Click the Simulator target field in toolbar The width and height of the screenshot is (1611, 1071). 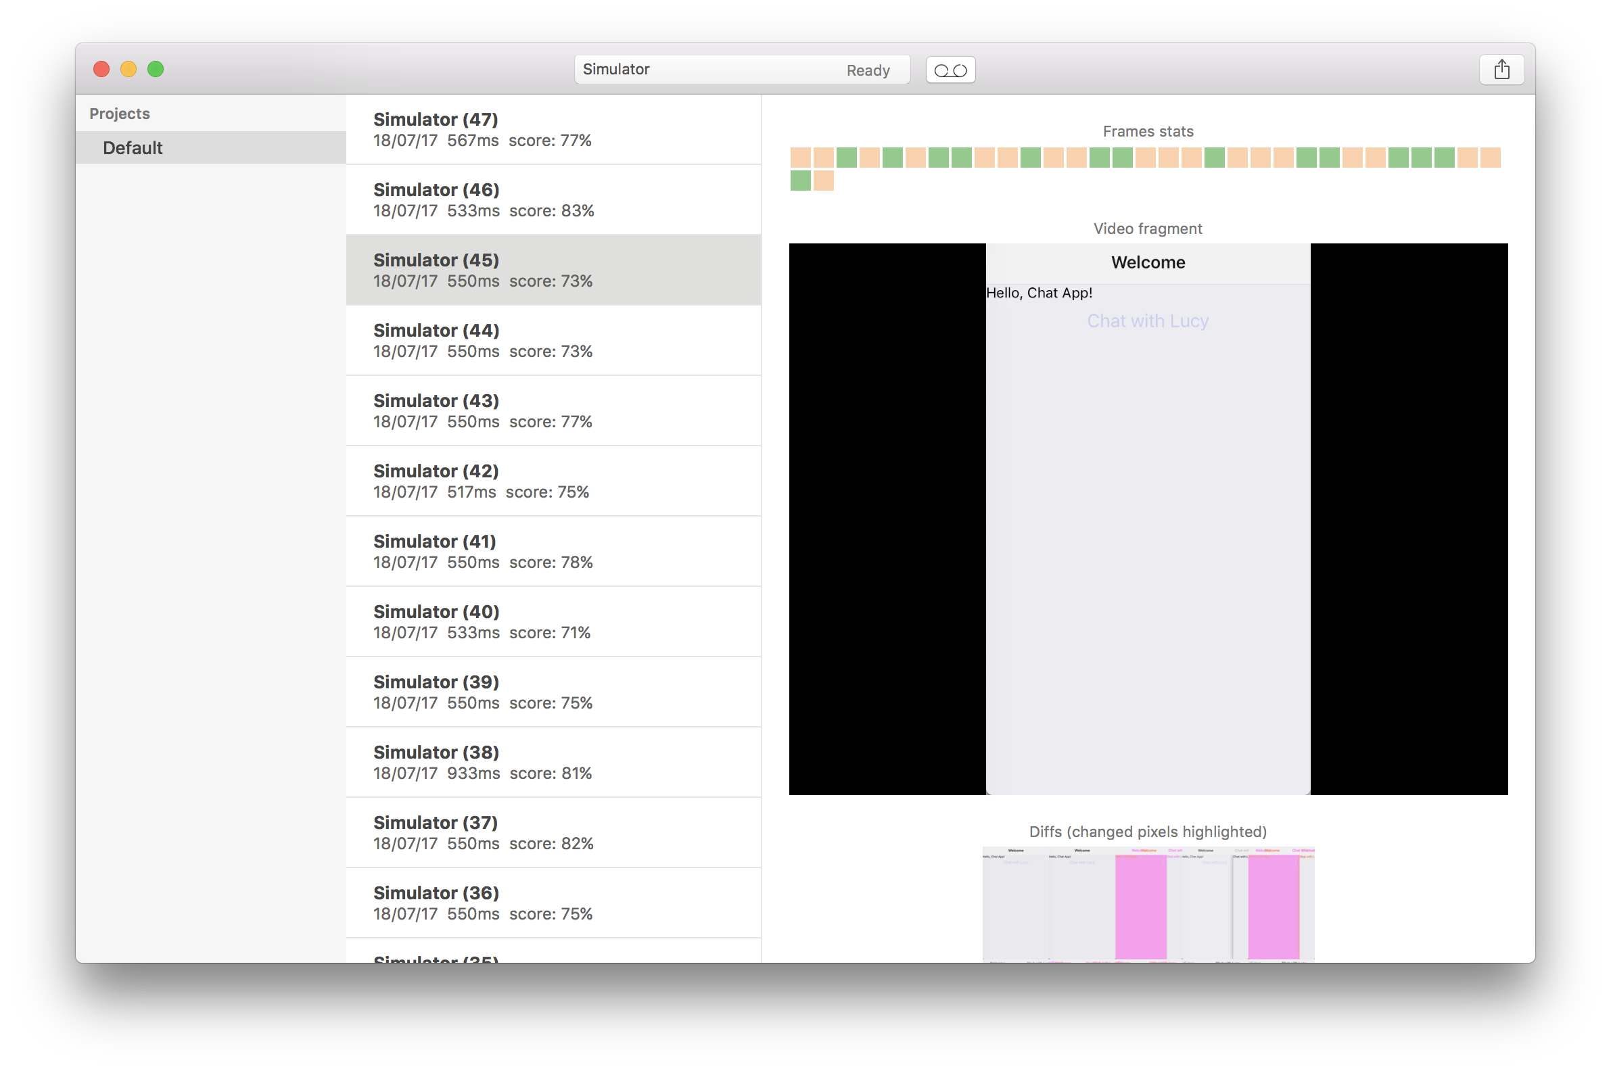(742, 70)
